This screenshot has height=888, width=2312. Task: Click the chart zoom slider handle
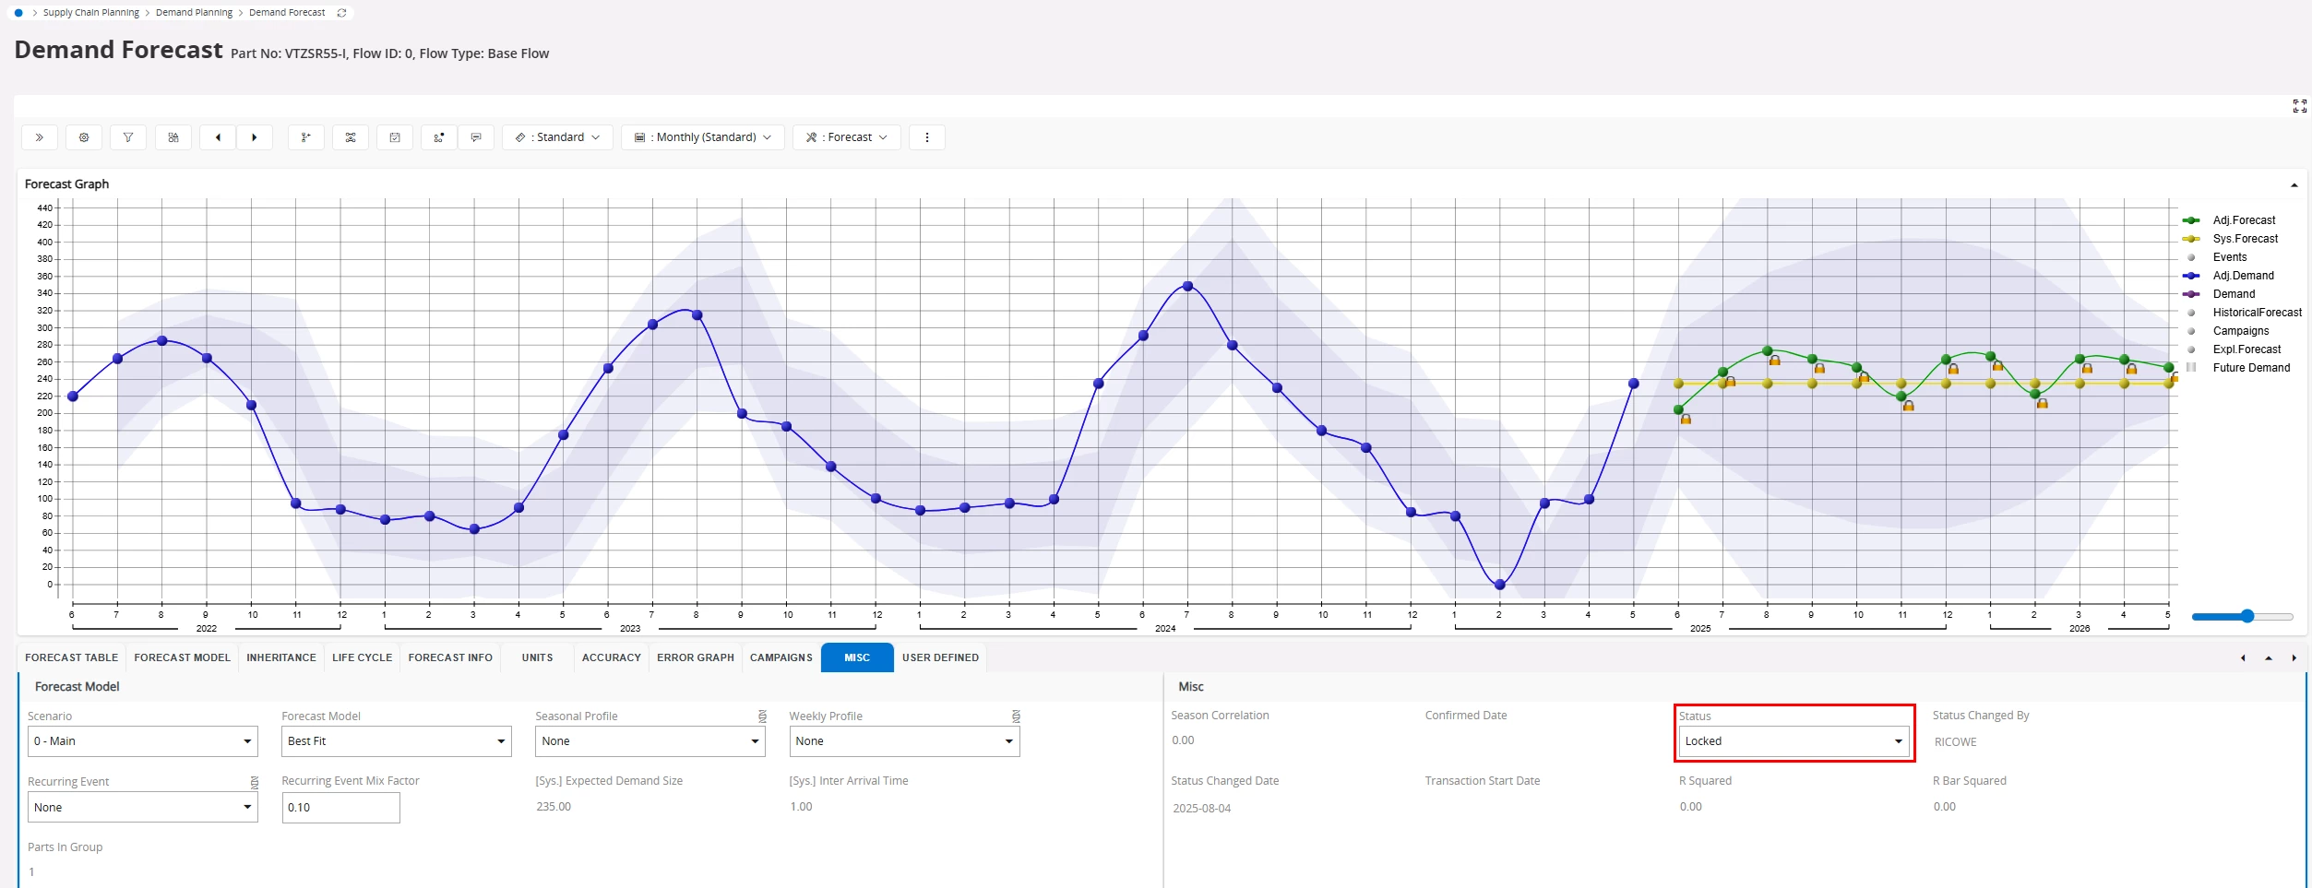(x=2247, y=617)
